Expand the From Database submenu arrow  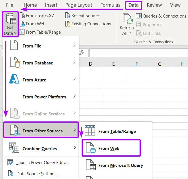point(75,62)
